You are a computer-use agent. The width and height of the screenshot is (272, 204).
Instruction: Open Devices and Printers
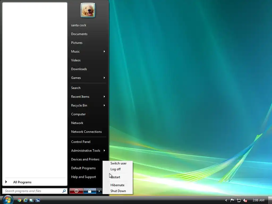coord(85,159)
